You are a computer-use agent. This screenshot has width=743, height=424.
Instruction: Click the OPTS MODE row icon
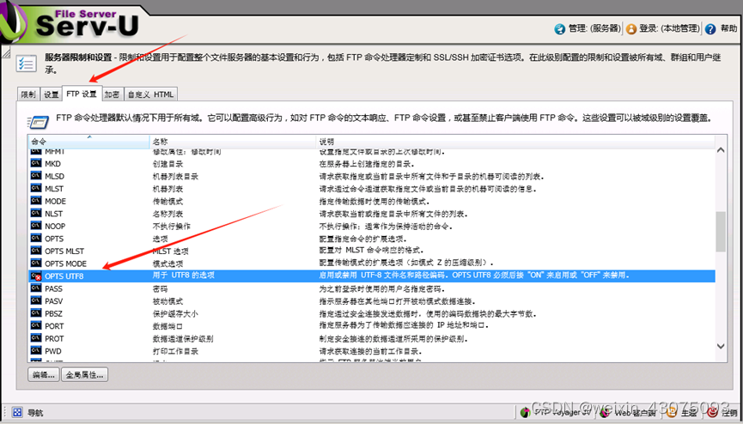36,263
